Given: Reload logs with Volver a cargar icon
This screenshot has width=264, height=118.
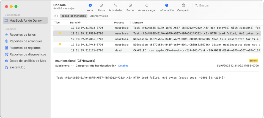Looking at the screenshot, I should [x=147, y=5].
